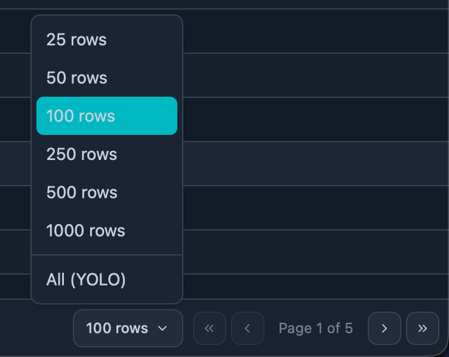Screen dimensions: 449x357
Task: Go to the first page
Action: [x=209, y=328]
